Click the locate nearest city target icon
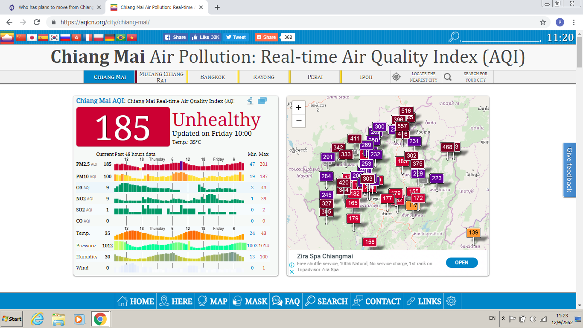Screen dimensions: 583x328 (x=396, y=77)
